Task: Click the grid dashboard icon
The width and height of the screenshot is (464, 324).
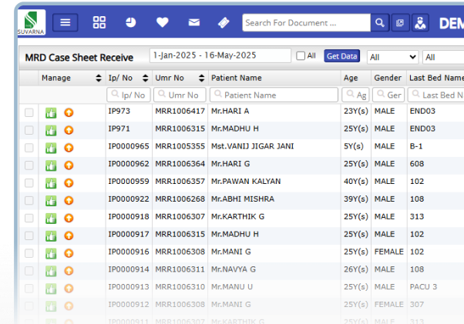Action: pyautogui.click(x=99, y=22)
